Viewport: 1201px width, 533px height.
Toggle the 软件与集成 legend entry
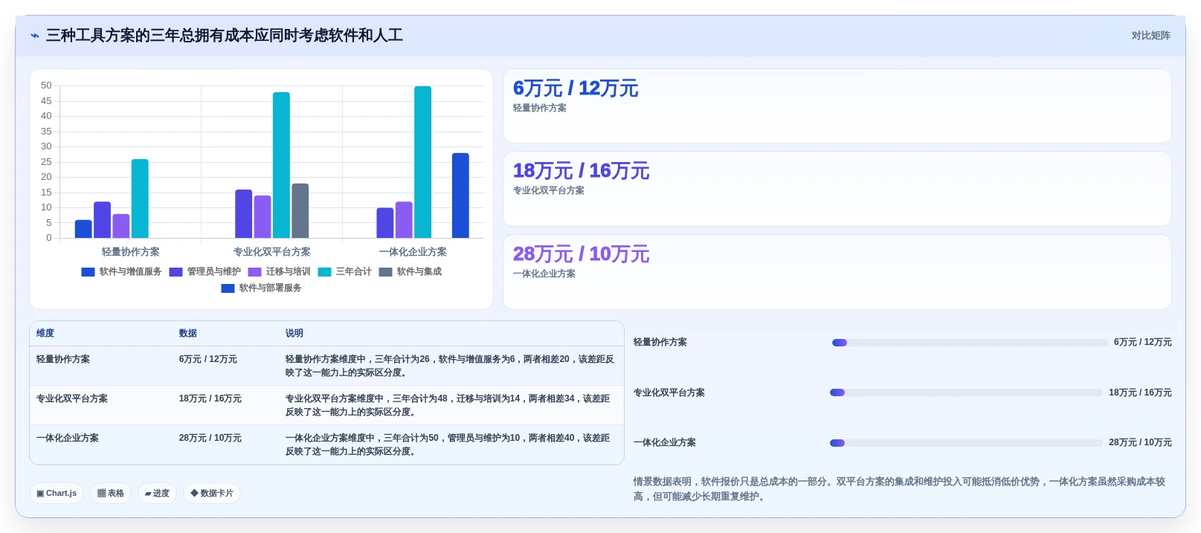410,272
